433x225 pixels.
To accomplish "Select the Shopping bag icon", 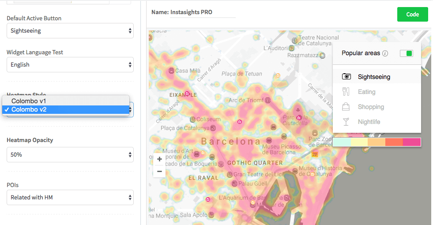I will tap(346, 107).
